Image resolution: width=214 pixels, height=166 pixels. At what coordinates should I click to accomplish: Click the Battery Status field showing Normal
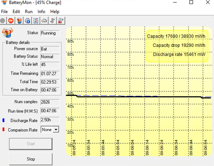coord(50,57)
